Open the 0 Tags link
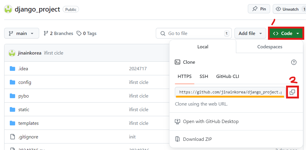Viewport: 306px width, 150px height. coord(86,33)
